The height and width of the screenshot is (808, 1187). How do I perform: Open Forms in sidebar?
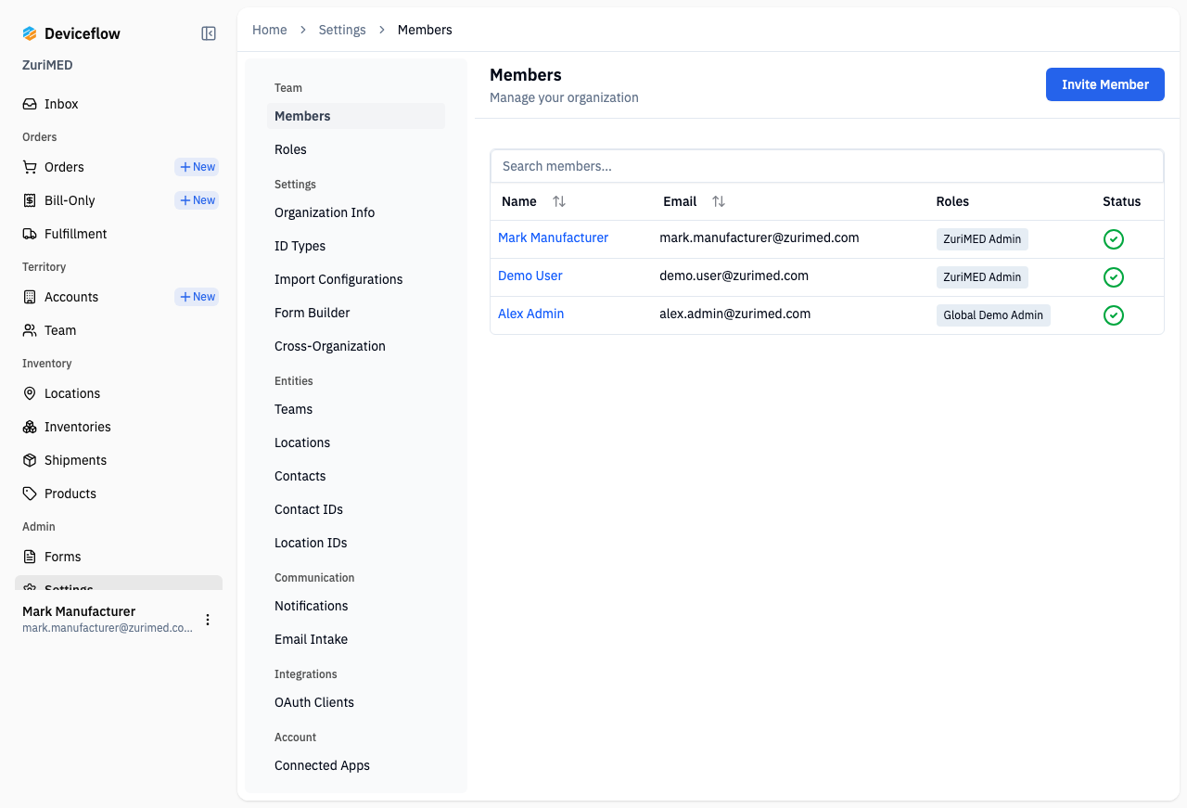click(x=119, y=557)
